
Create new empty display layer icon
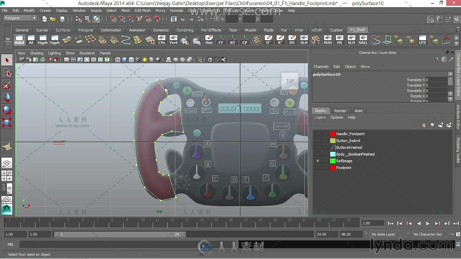click(x=440, y=125)
